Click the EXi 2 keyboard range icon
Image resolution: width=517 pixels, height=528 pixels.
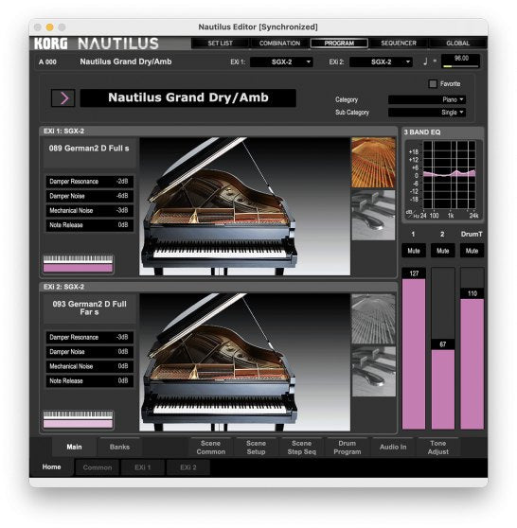click(78, 419)
